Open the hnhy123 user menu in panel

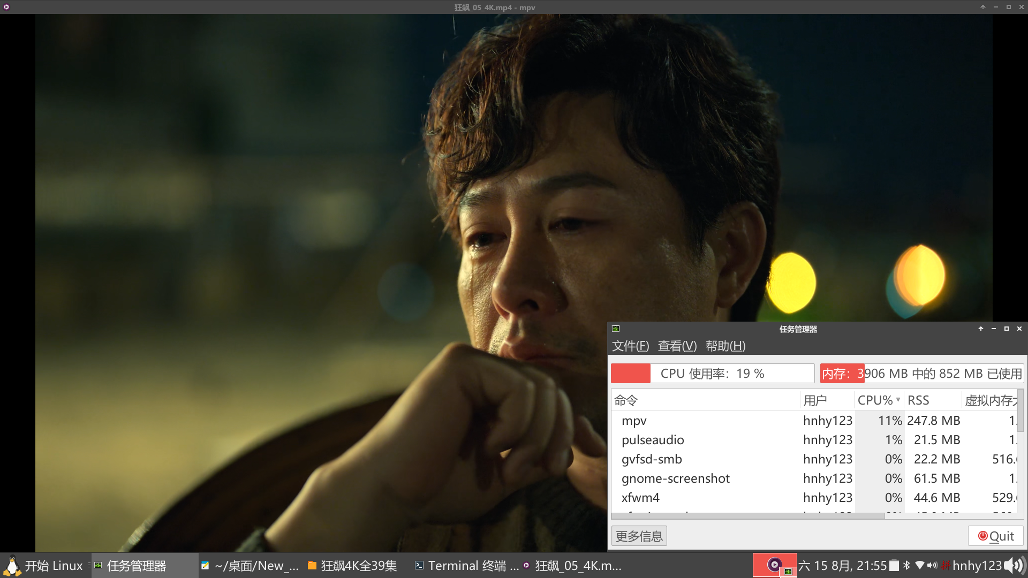[x=977, y=566]
